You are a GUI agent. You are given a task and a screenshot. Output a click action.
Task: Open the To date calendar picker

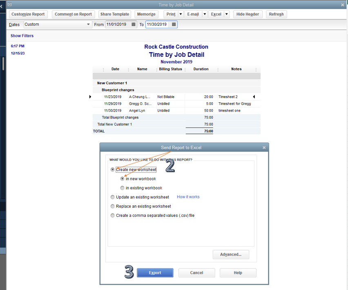[x=174, y=24]
